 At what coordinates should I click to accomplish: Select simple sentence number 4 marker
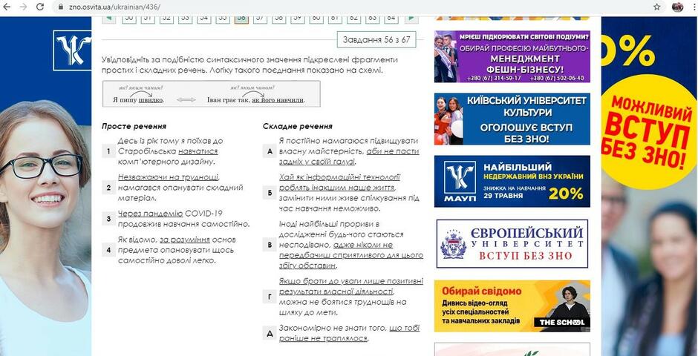(108, 250)
